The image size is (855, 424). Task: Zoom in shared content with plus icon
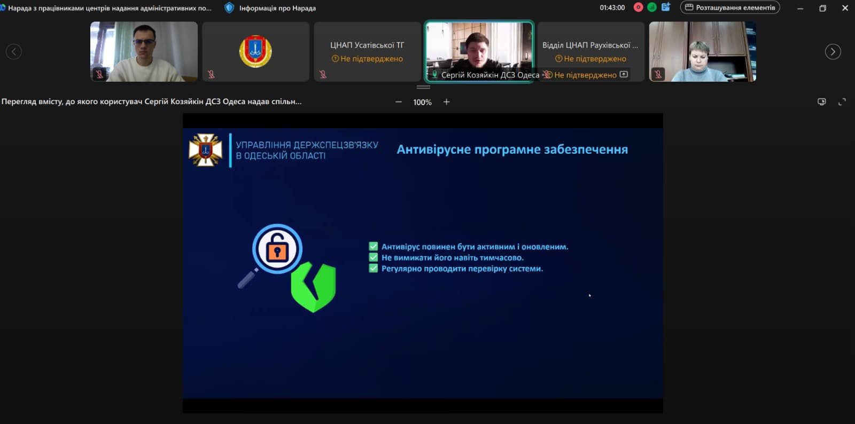[x=447, y=102]
